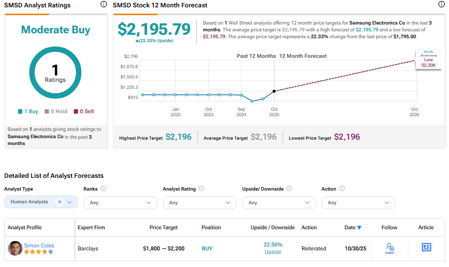The image size is (449, 267).
Task: Click the Oct 2025 chart data point
Action: click(x=274, y=91)
